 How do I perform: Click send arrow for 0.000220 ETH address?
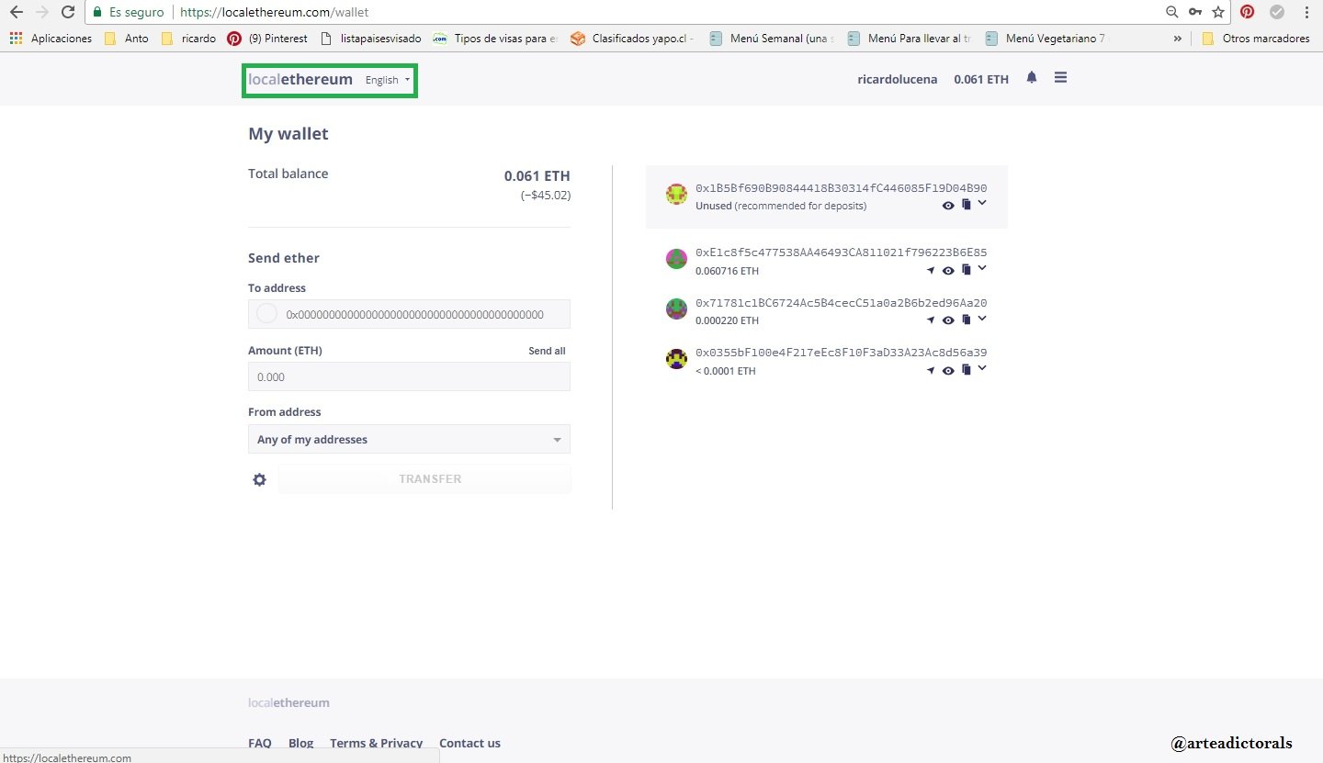pos(931,320)
